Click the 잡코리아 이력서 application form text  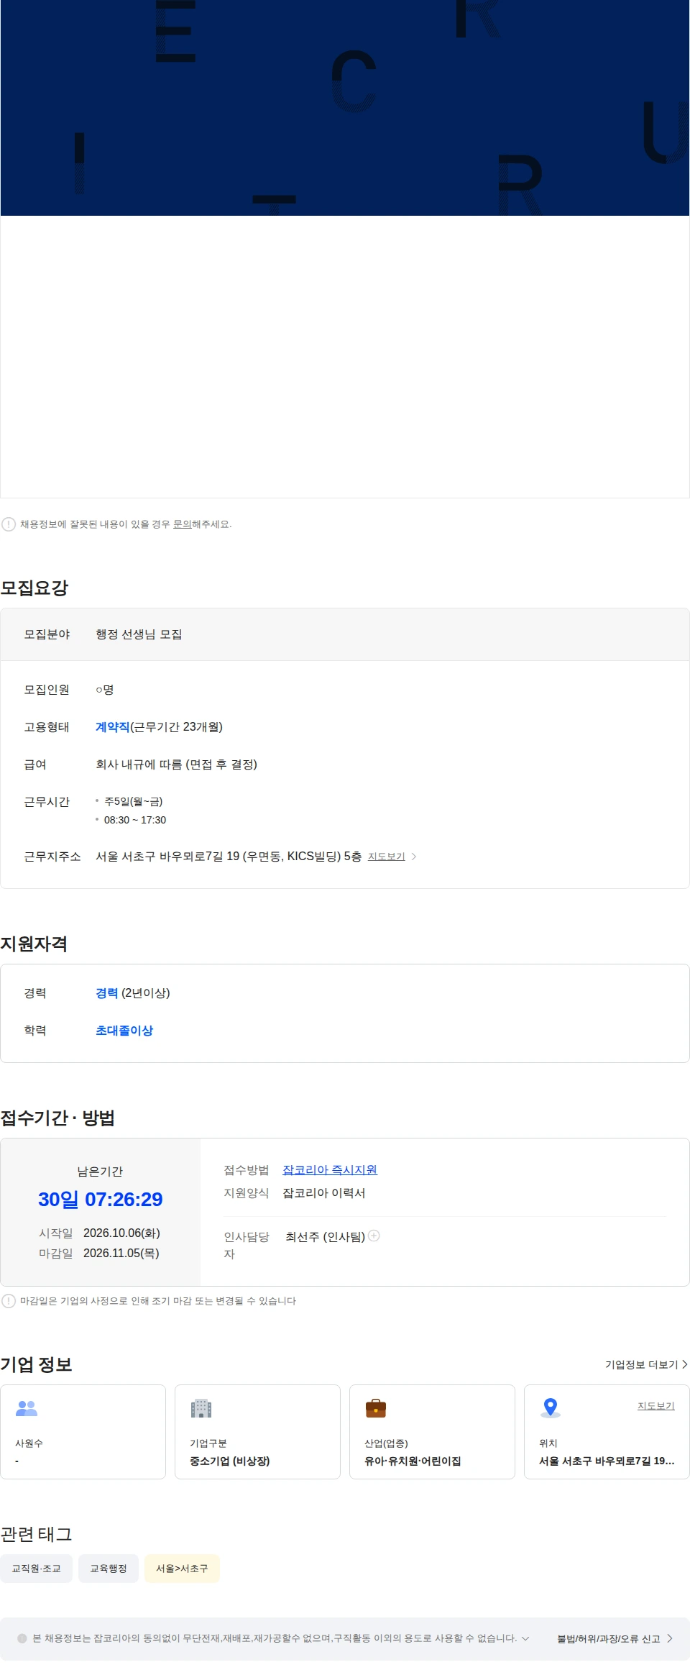point(324,1193)
